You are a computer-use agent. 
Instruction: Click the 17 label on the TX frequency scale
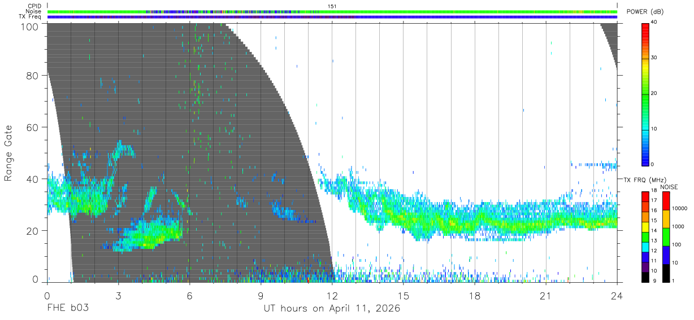654,200
